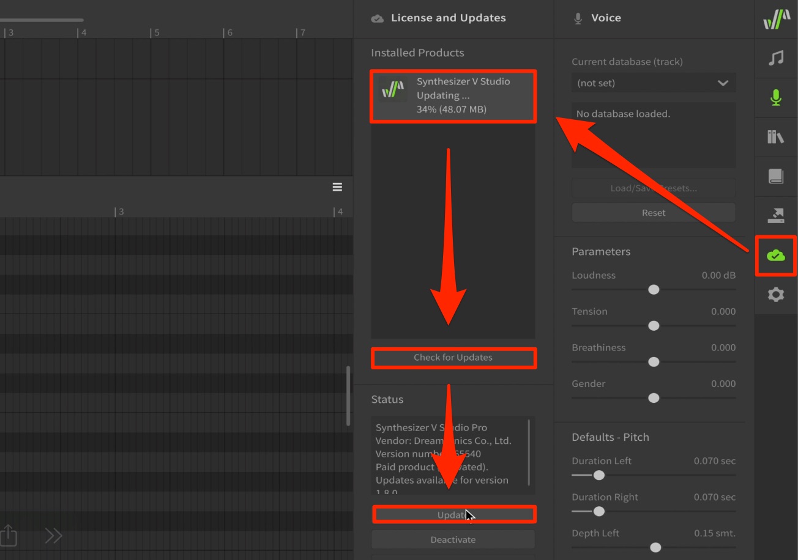Click the Depth Left value 0.15 smt.

[x=715, y=533]
